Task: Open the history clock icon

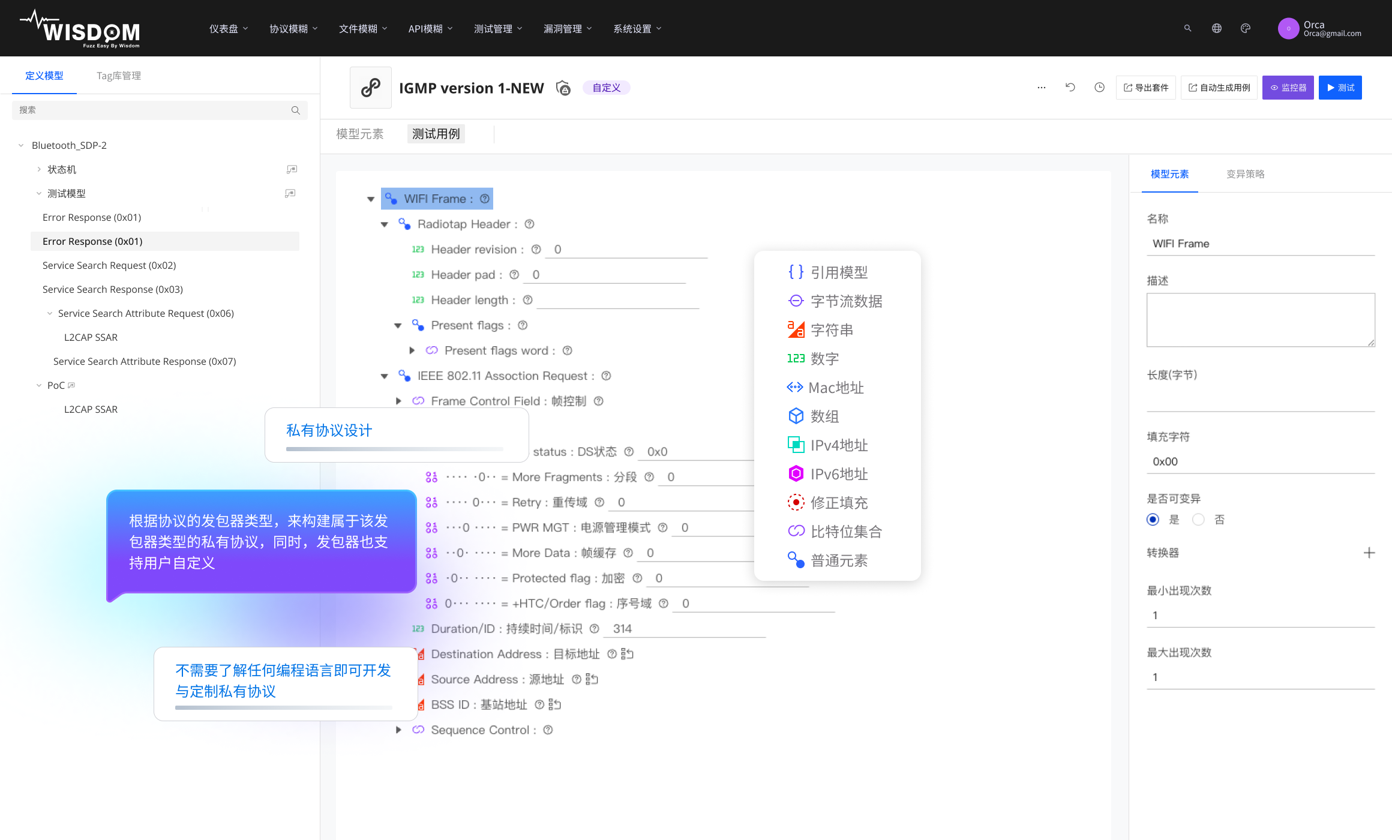Action: [1099, 87]
